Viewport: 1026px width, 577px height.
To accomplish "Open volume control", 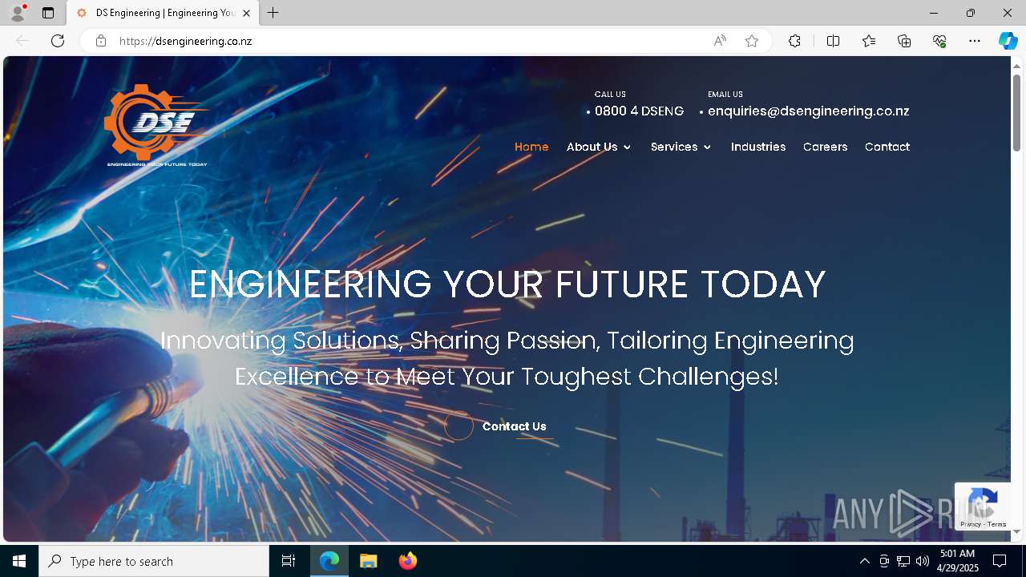I will point(923,561).
